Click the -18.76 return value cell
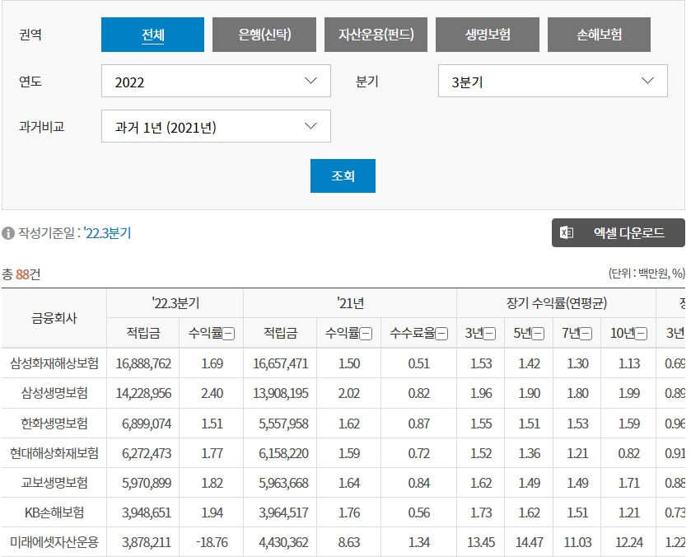This screenshot has height=557, width=691. [x=212, y=542]
